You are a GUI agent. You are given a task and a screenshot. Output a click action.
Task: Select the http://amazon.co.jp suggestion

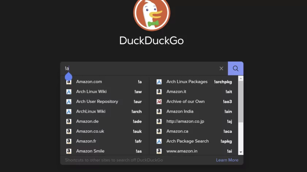[x=194, y=121]
